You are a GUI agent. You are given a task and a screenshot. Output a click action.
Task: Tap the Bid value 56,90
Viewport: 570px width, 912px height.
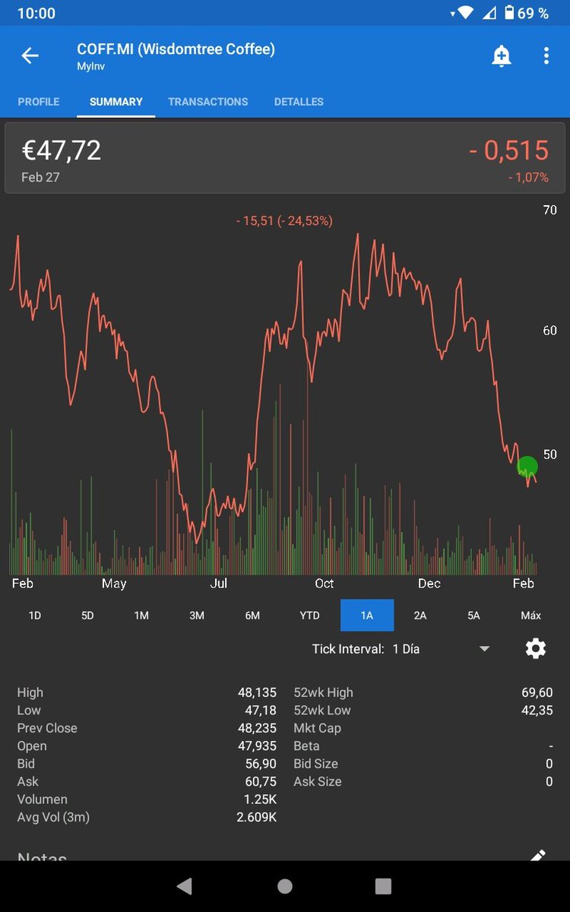pyautogui.click(x=261, y=764)
